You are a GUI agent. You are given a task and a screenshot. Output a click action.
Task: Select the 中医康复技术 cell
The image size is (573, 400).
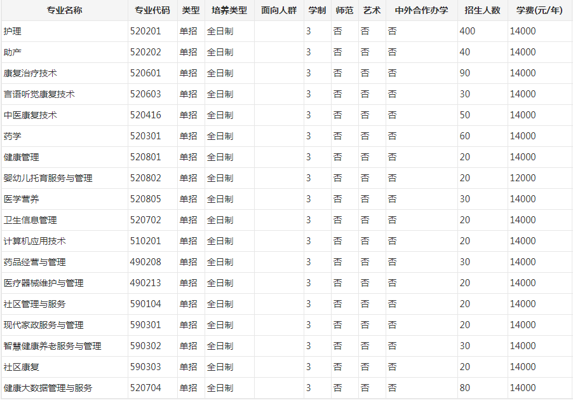coord(64,115)
